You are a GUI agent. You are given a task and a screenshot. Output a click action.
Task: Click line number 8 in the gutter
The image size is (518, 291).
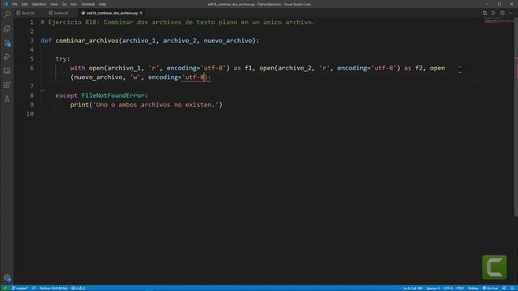tap(32, 95)
